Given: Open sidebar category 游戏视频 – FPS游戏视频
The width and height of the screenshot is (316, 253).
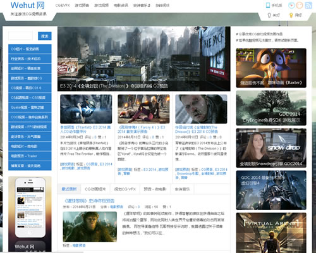Looking at the screenshot, I should (30, 126).
